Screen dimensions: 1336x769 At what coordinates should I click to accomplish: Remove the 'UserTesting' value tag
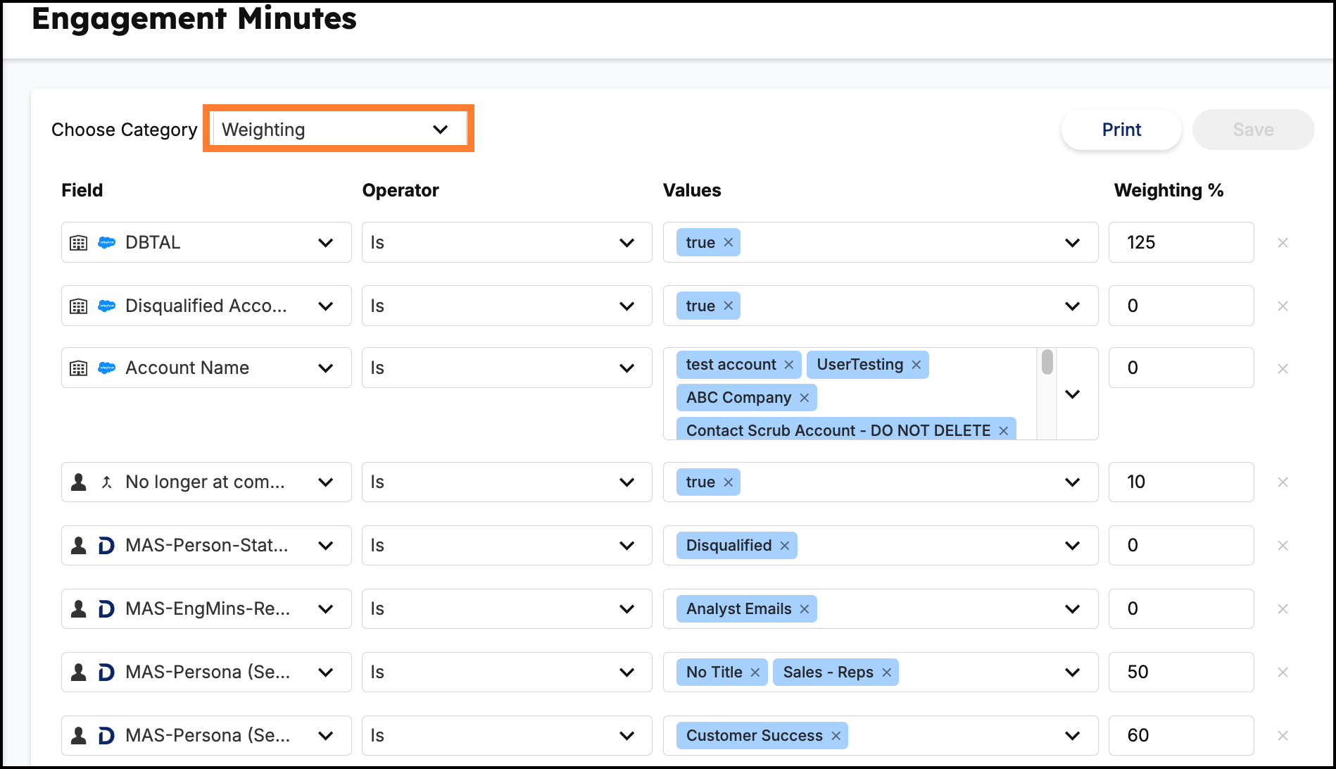(x=916, y=364)
